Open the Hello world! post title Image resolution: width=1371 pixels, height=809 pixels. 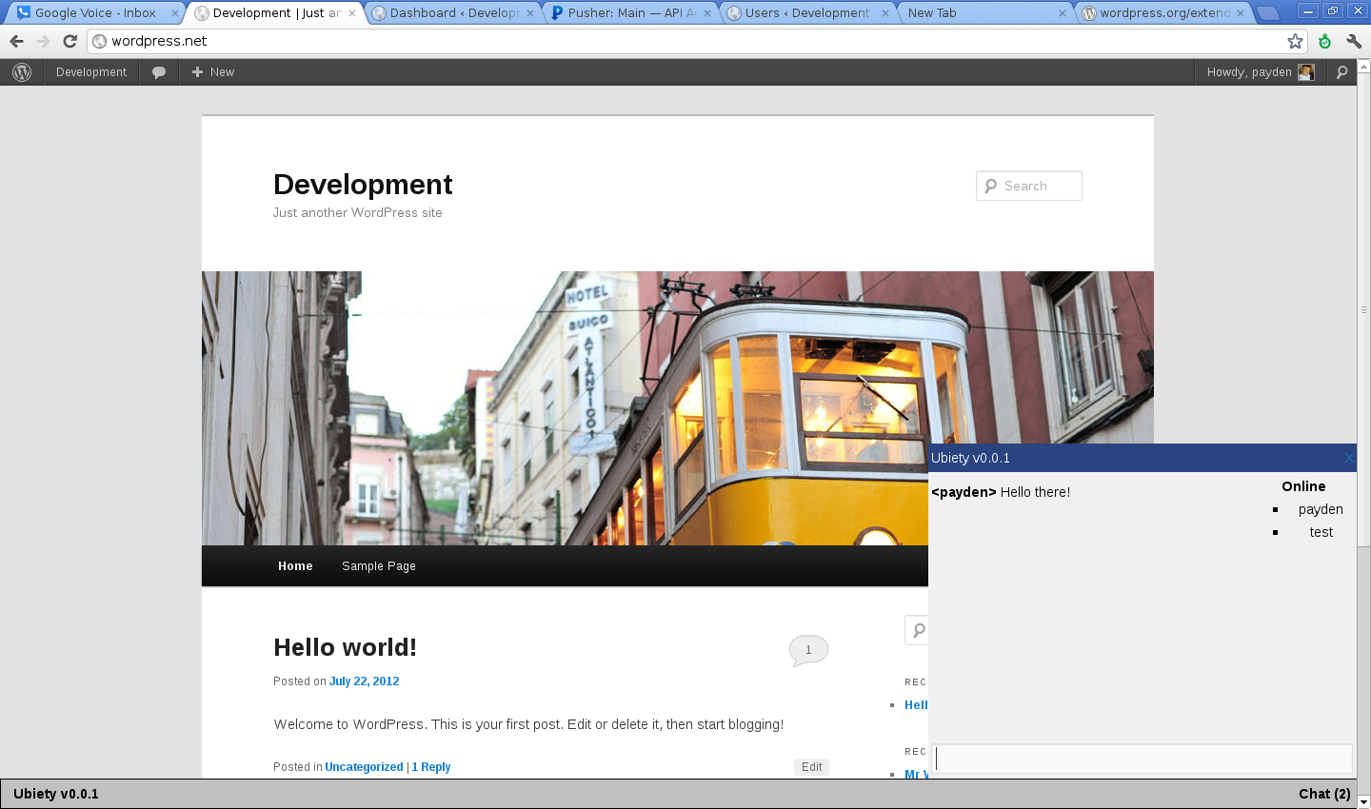point(345,647)
